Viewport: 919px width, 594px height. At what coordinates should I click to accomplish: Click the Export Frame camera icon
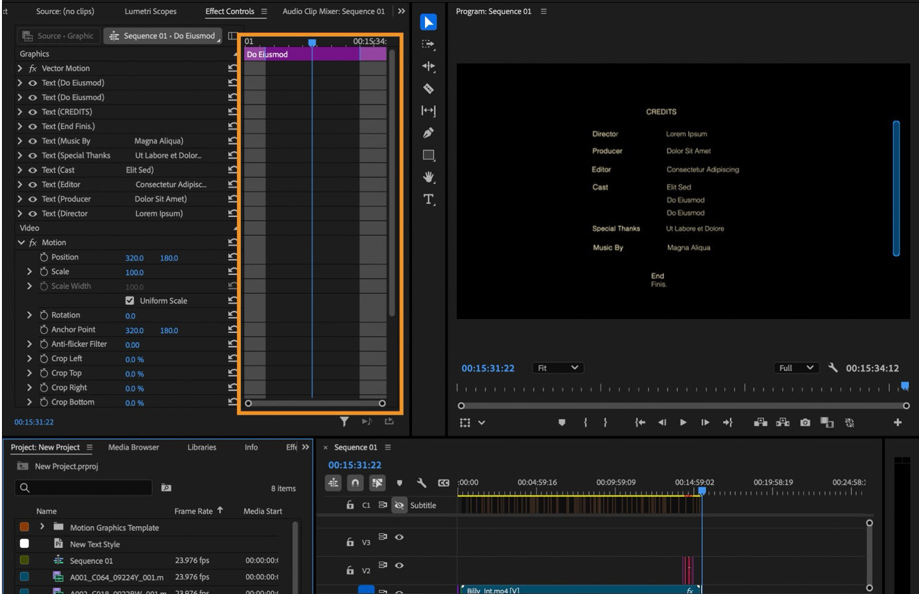[x=805, y=422]
